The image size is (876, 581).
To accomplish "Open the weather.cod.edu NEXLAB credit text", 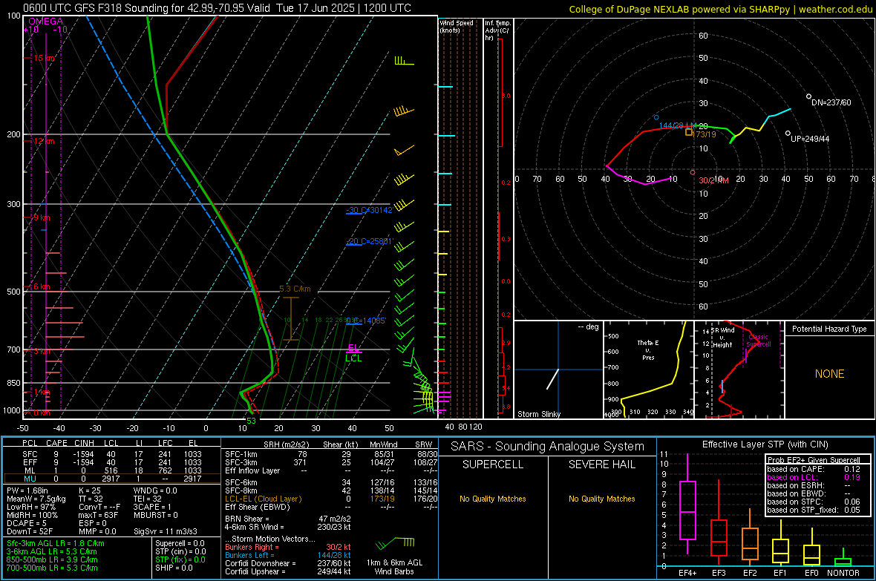I will (x=720, y=9).
